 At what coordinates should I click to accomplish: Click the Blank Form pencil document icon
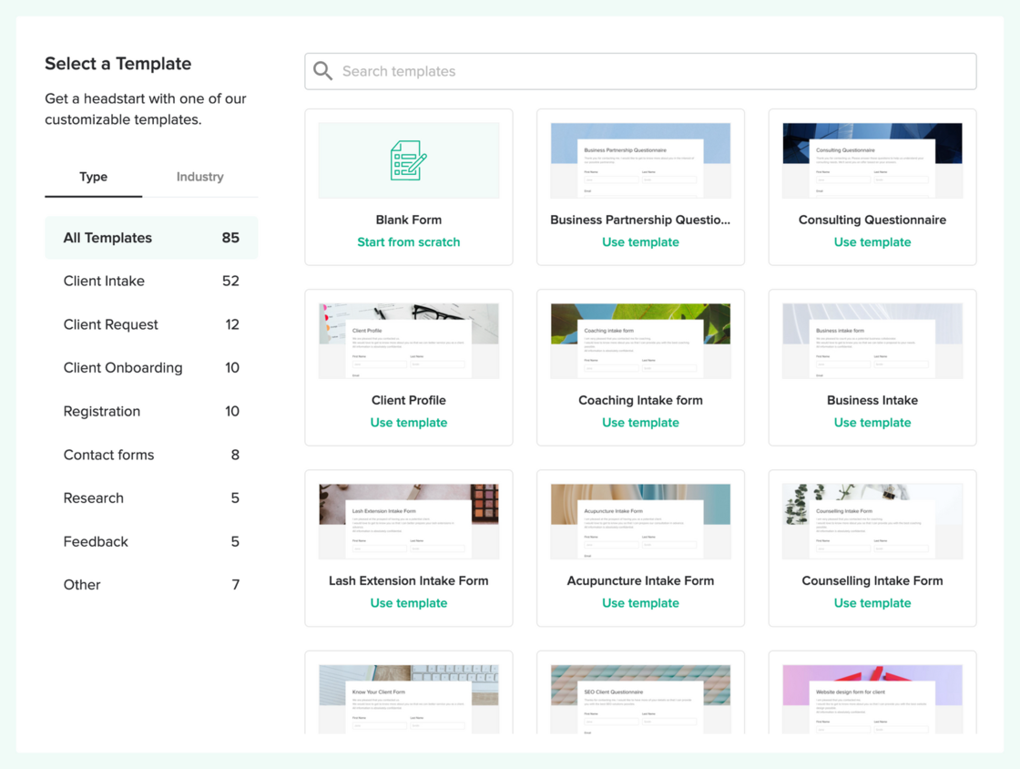click(x=408, y=160)
